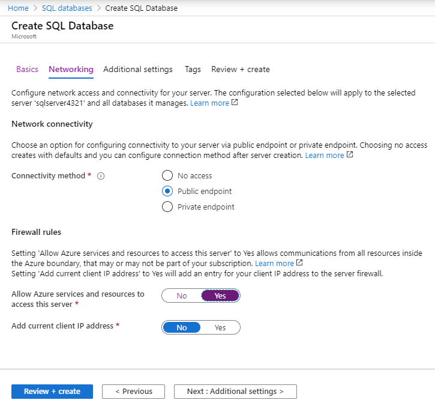Click external link icon after server configuration Learn more

point(235,103)
